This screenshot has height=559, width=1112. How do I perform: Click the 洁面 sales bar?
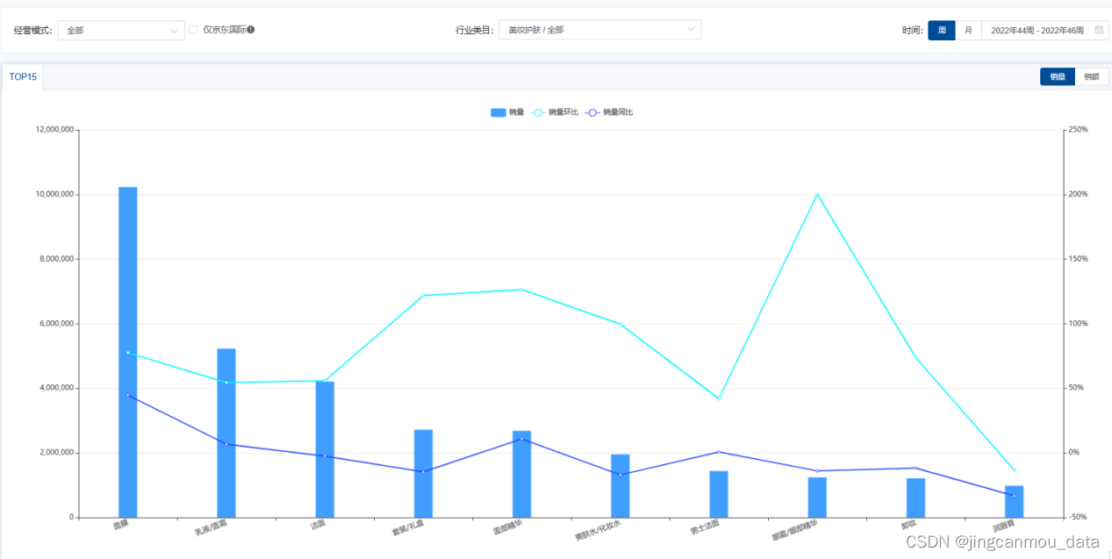[325, 449]
